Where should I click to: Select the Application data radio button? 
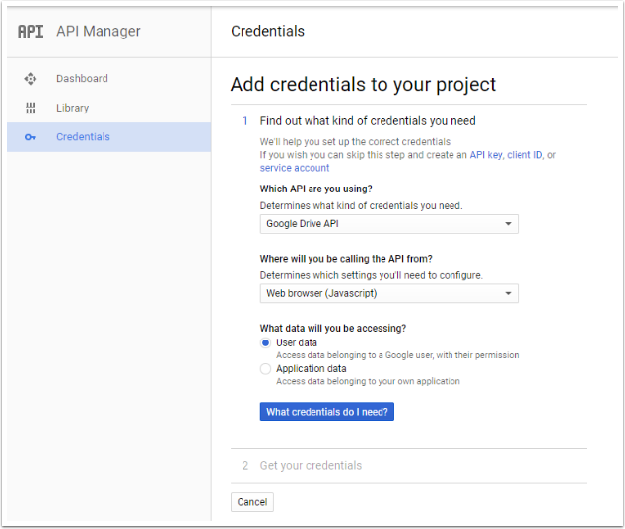(265, 369)
